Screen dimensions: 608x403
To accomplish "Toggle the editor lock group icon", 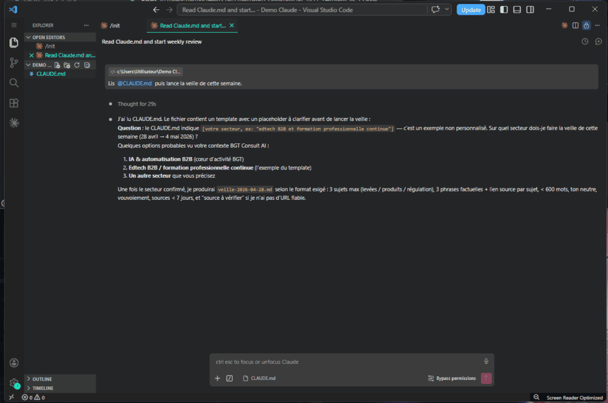I will click(586, 25).
